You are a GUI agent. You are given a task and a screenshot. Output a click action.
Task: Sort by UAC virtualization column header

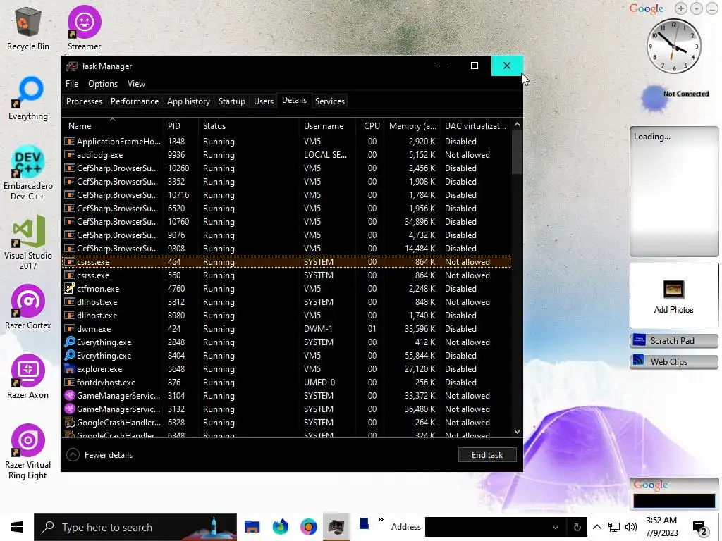pyautogui.click(x=476, y=125)
